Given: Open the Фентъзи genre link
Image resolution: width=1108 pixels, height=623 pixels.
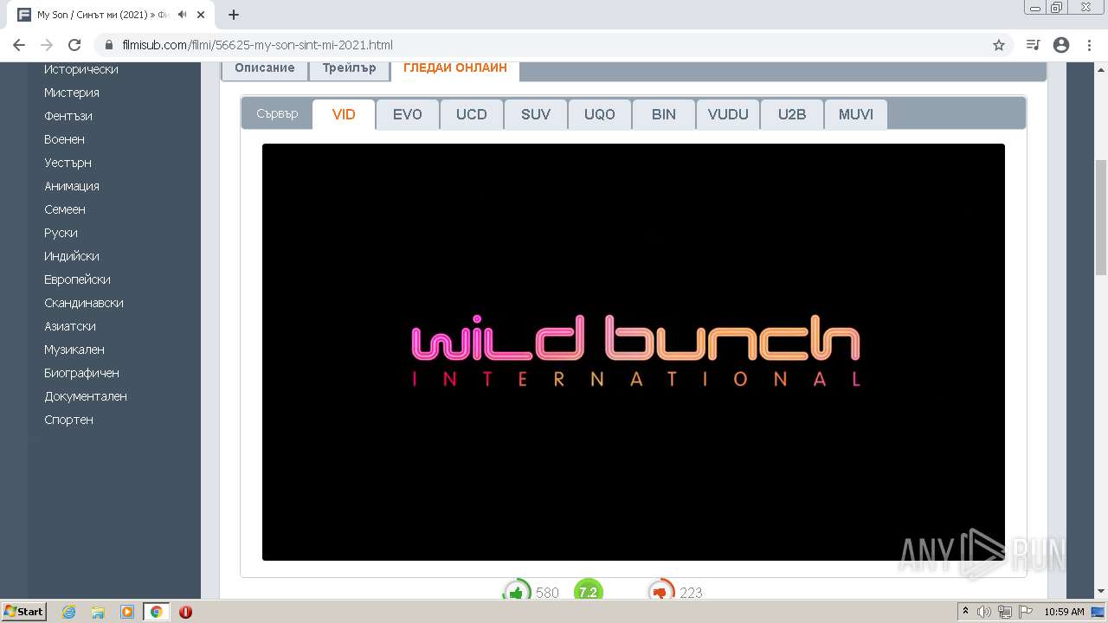Looking at the screenshot, I should click(x=68, y=116).
